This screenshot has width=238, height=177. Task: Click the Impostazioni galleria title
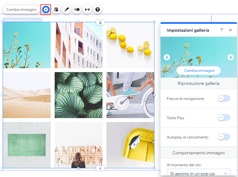(x=188, y=30)
